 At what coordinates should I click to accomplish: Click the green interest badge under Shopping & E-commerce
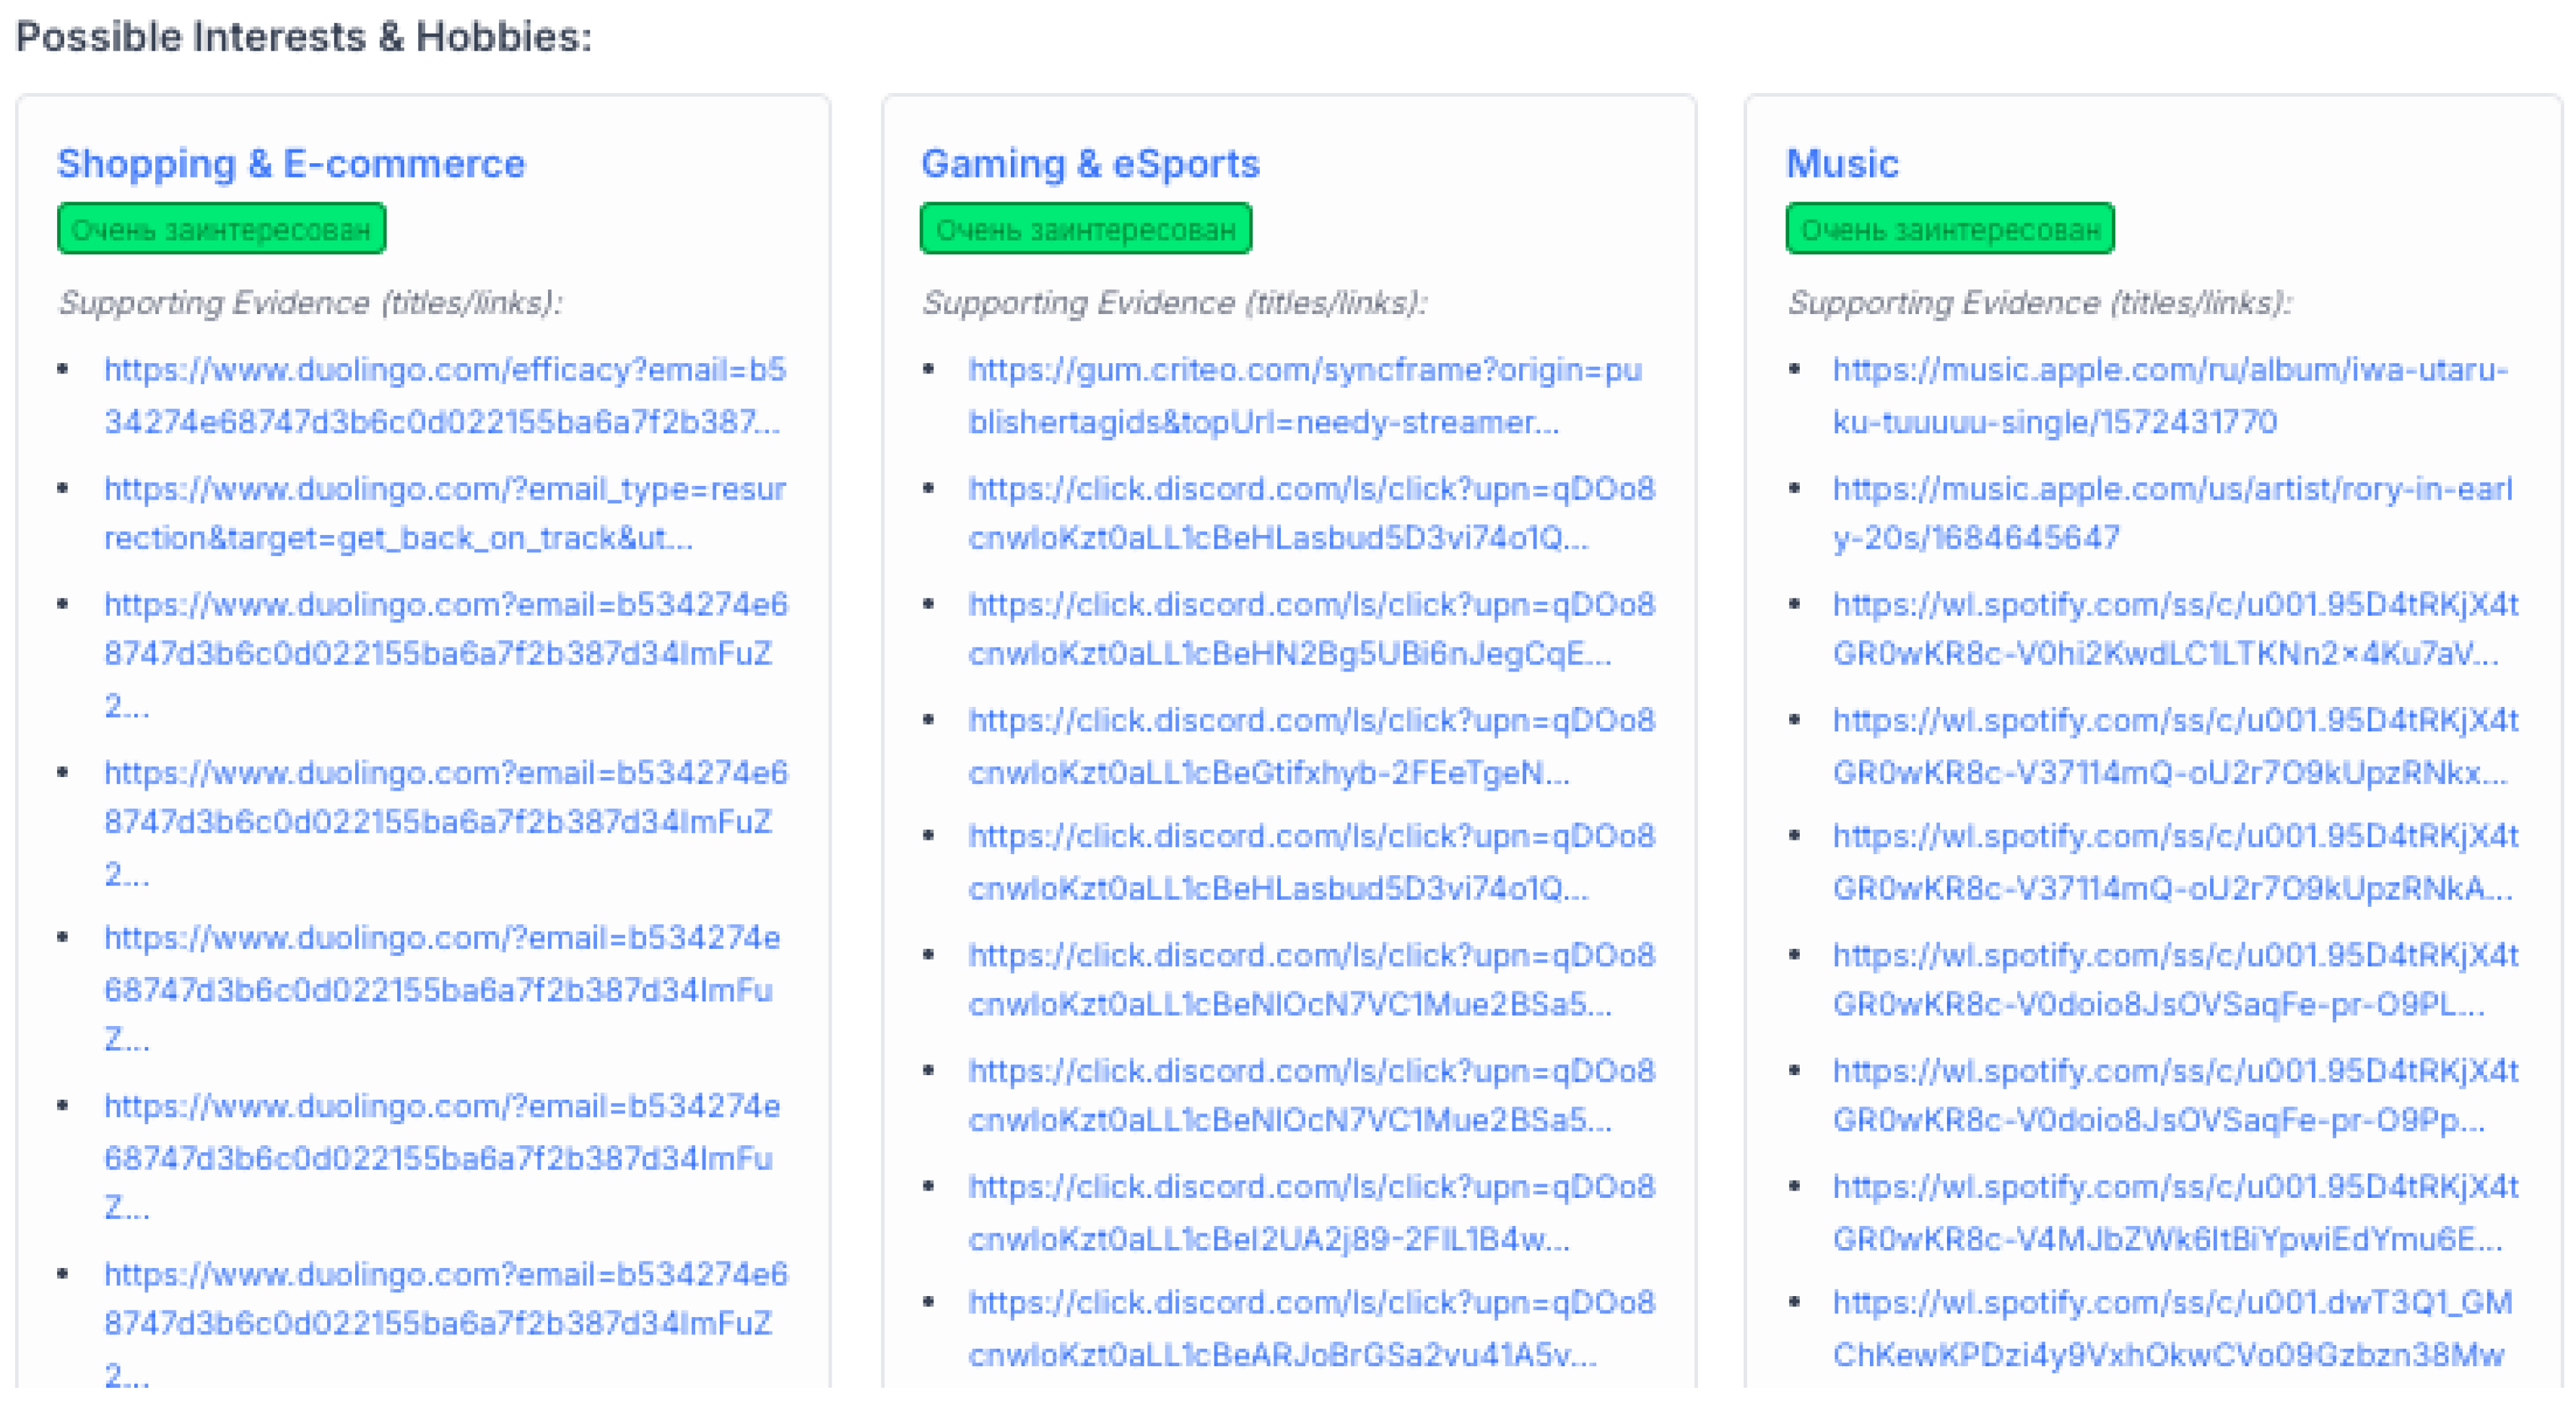pyautogui.click(x=222, y=229)
